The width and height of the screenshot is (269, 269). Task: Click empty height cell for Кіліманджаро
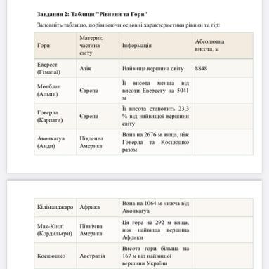click(x=223, y=207)
